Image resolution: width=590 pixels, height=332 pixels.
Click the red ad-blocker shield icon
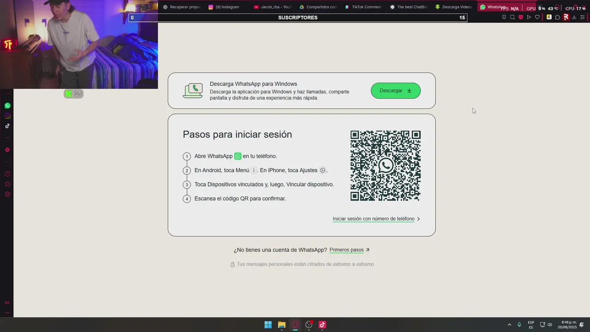520,17
